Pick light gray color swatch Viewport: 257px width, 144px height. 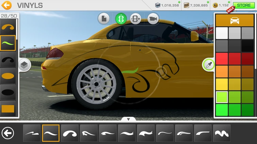point(235,33)
